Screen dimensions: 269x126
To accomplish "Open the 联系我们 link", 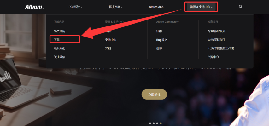I will point(59,48).
